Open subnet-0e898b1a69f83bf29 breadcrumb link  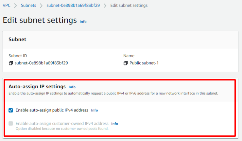click(73, 6)
